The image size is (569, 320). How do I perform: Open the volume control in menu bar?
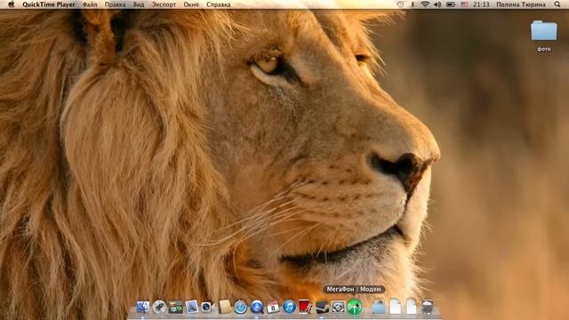point(437,4)
